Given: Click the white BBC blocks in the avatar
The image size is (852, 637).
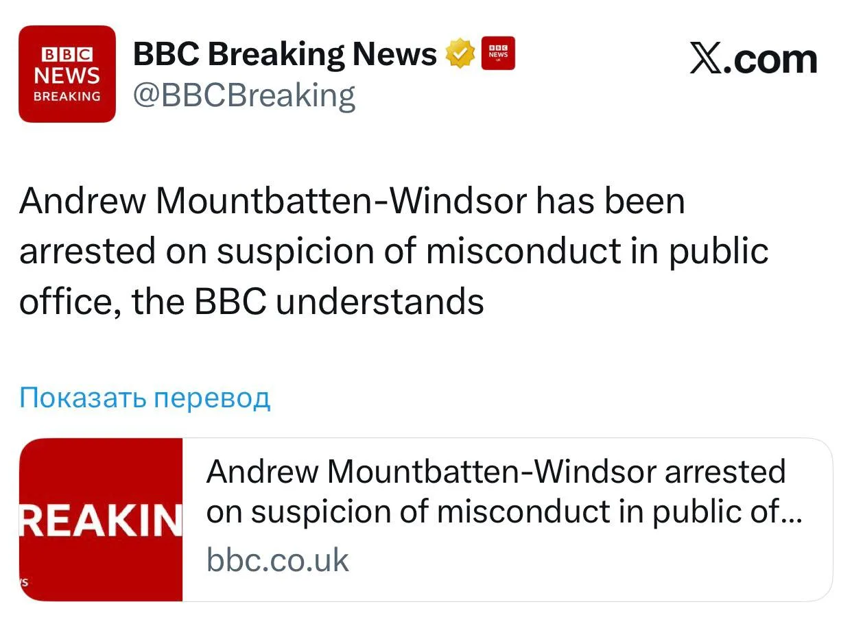Looking at the screenshot, I should tap(67, 54).
